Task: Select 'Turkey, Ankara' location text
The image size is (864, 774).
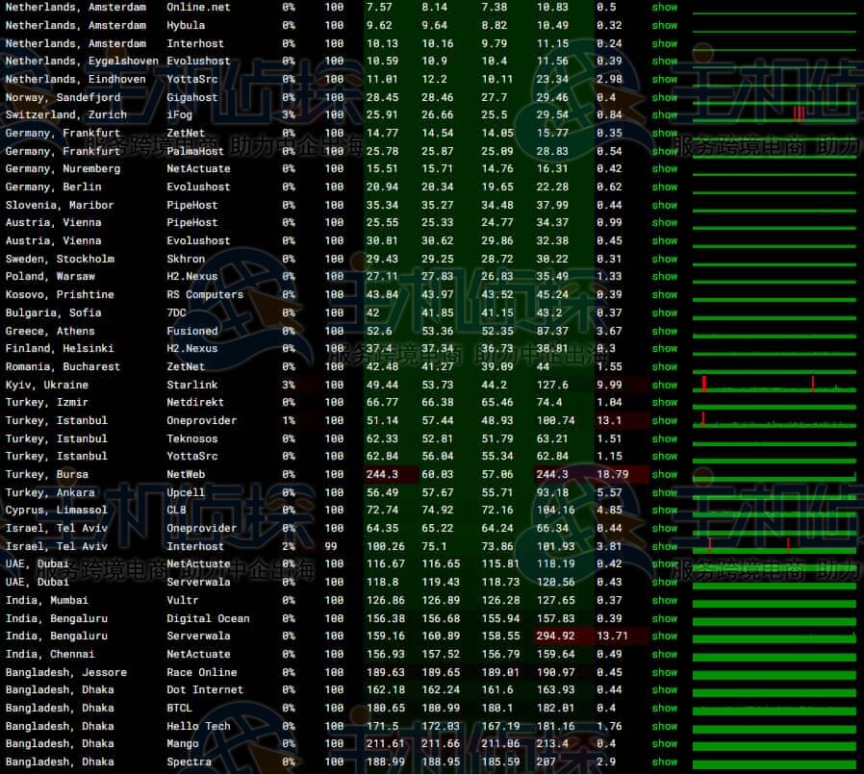Action: click(x=50, y=492)
